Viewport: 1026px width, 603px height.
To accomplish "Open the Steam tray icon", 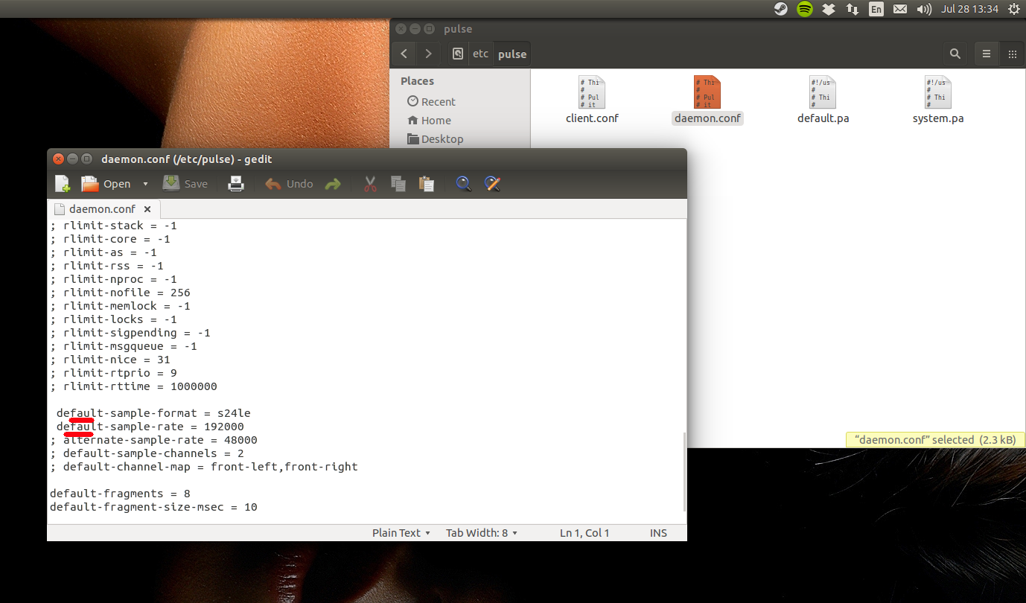I will click(x=780, y=9).
